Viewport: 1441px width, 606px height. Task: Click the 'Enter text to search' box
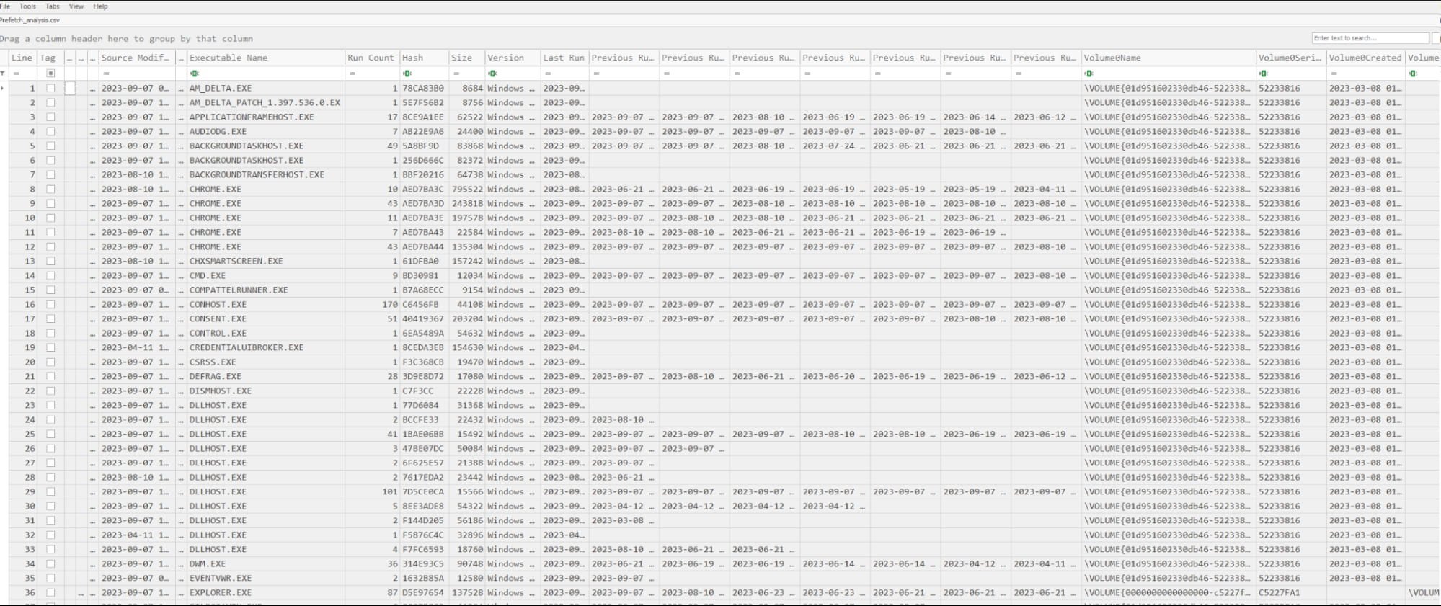(1369, 38)
